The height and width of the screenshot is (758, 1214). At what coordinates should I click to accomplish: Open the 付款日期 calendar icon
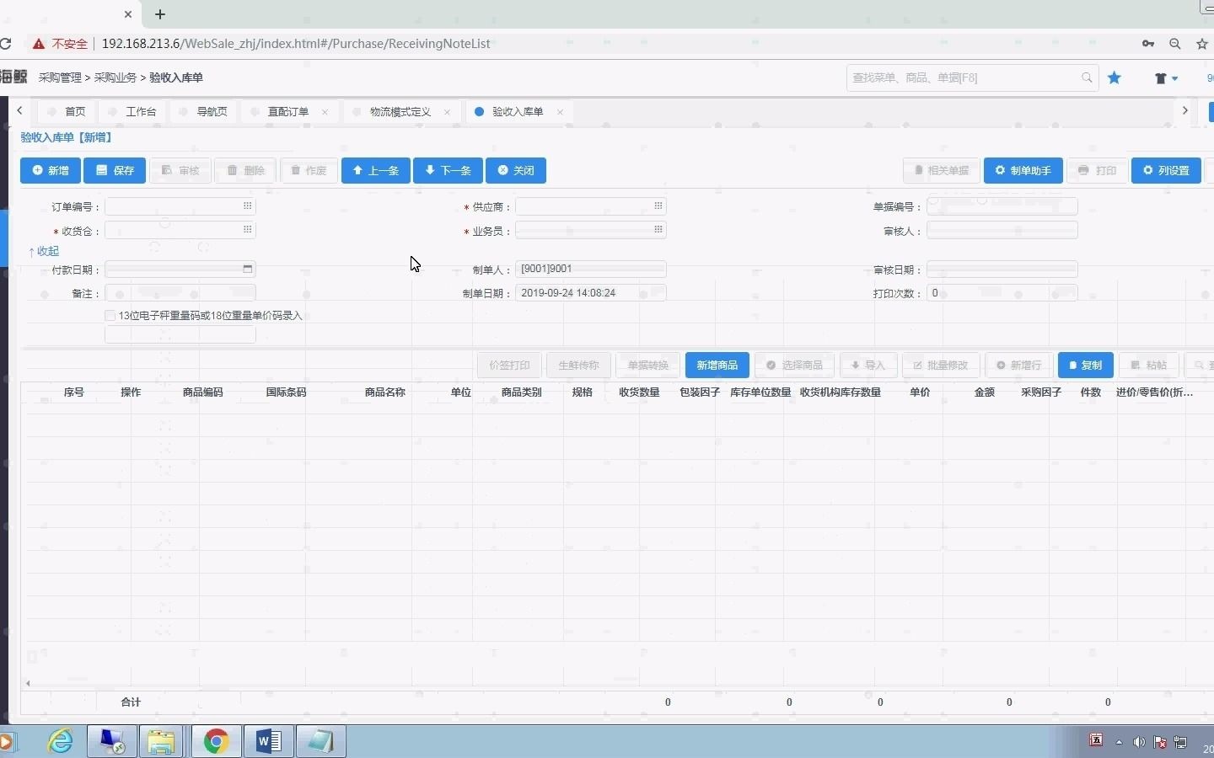pyautogui.click(x=248, y=269)
